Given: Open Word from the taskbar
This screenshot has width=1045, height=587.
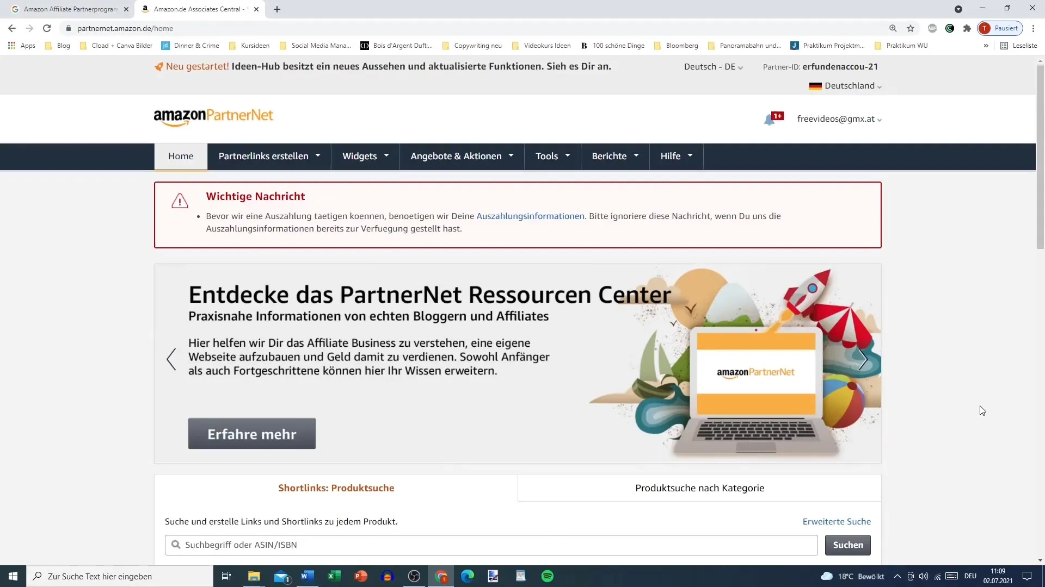Looking at the screenshot, I should point(308,576).
